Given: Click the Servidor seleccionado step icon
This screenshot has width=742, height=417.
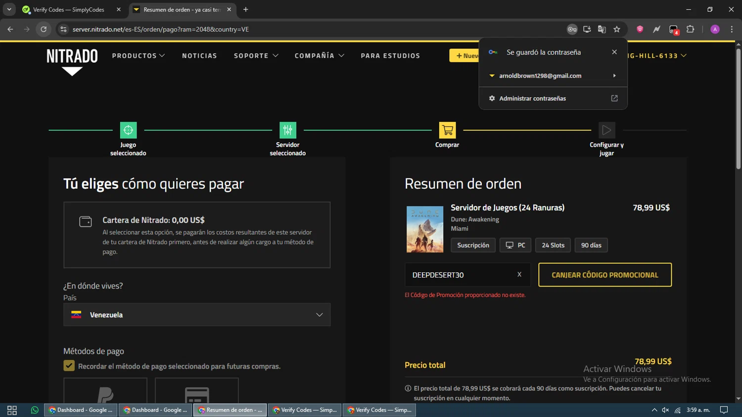Looking at the screenshot, I should [287, 130].
